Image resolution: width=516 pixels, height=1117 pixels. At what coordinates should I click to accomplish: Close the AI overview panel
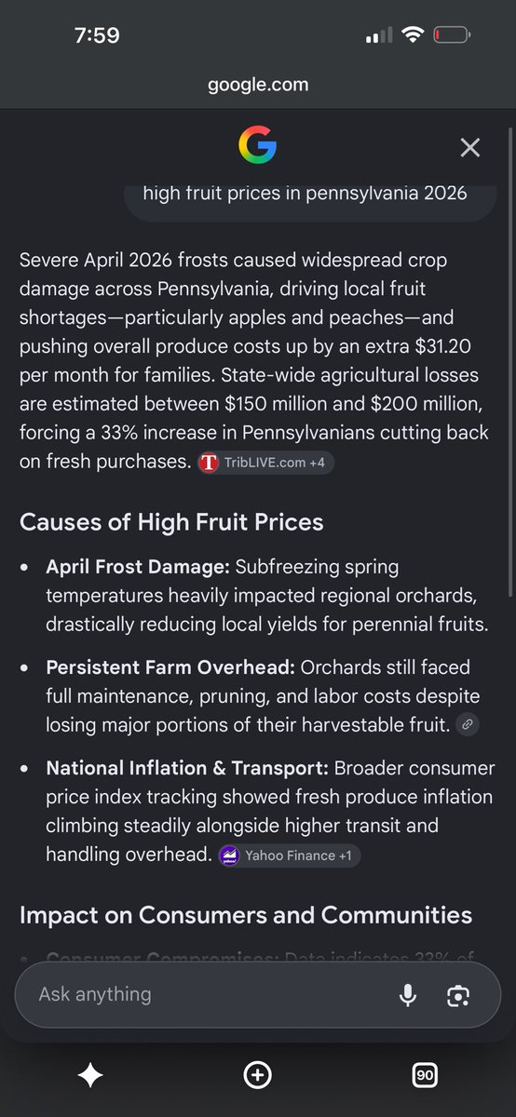tap(470, 147)
